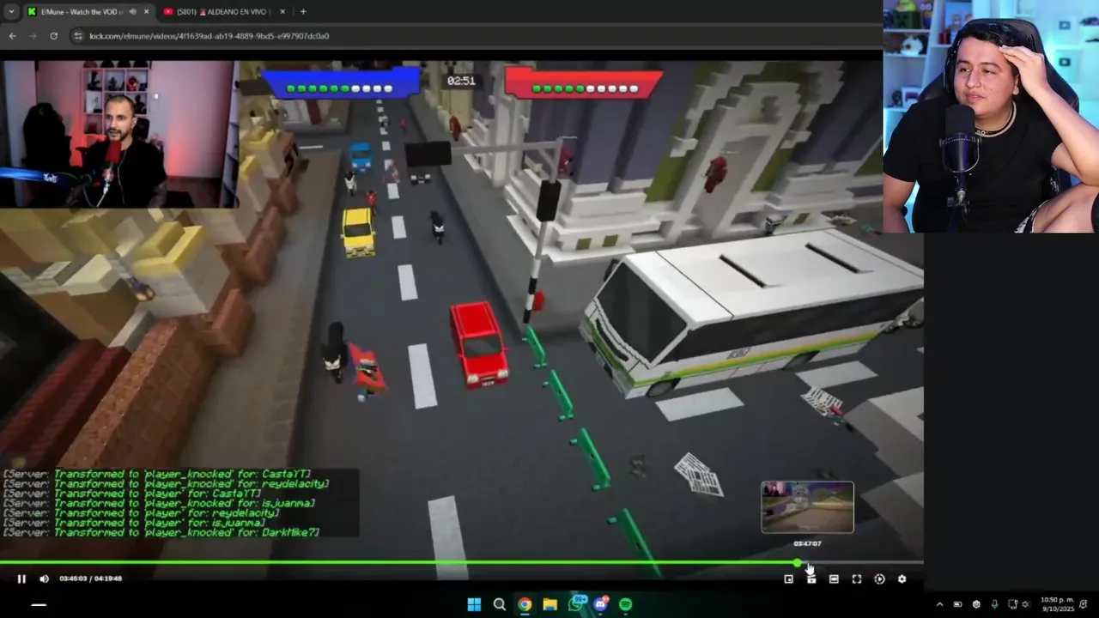This screenshot has height=618, width=1099.
Task: Go forward in browser history
Action: [x=33, y=35]
